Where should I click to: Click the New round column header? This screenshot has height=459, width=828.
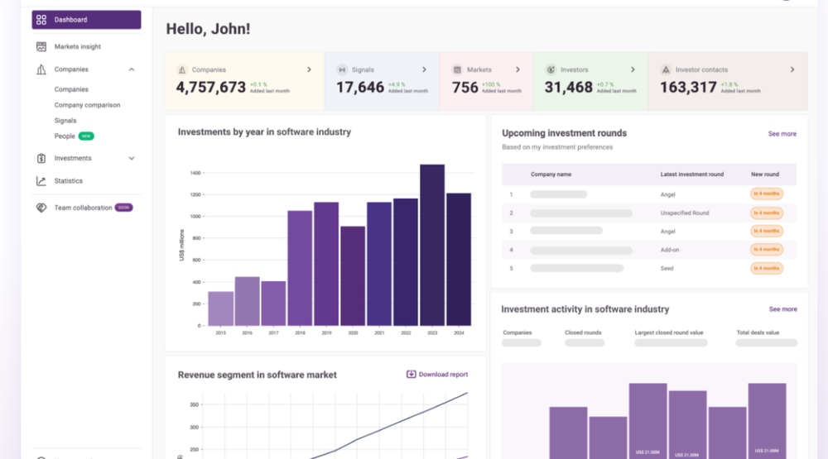point(764,175)
